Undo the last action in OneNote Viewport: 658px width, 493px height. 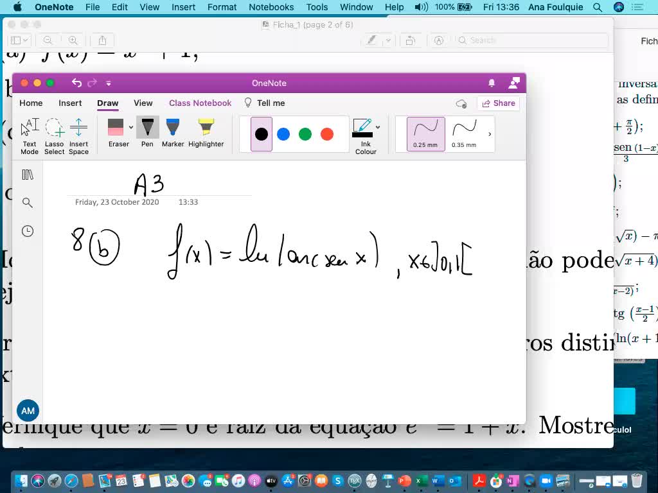[76, 83]
